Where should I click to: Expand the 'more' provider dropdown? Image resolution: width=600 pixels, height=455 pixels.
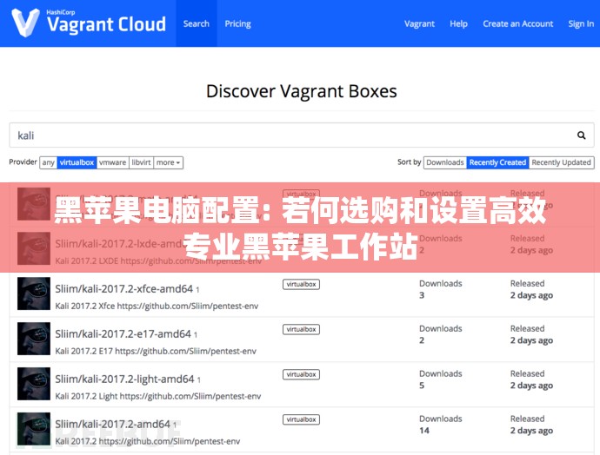click(168, 162)
